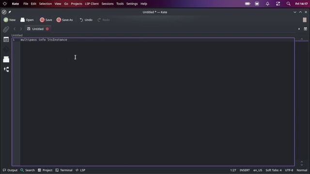Go to previous tab with the back arrow
Image resolution: width=310 pixels, height=174 pixels.
point(15,29)
